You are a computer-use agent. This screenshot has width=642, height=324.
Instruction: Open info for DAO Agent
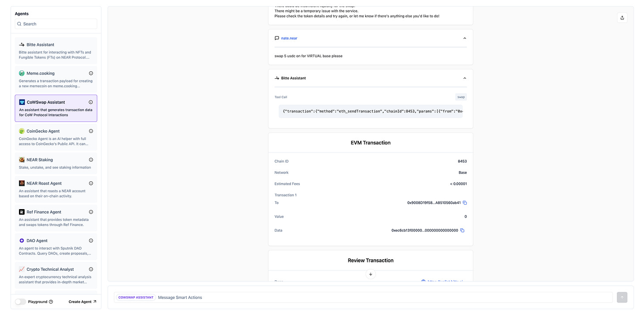pyautogui.click(x=91, y=241)
